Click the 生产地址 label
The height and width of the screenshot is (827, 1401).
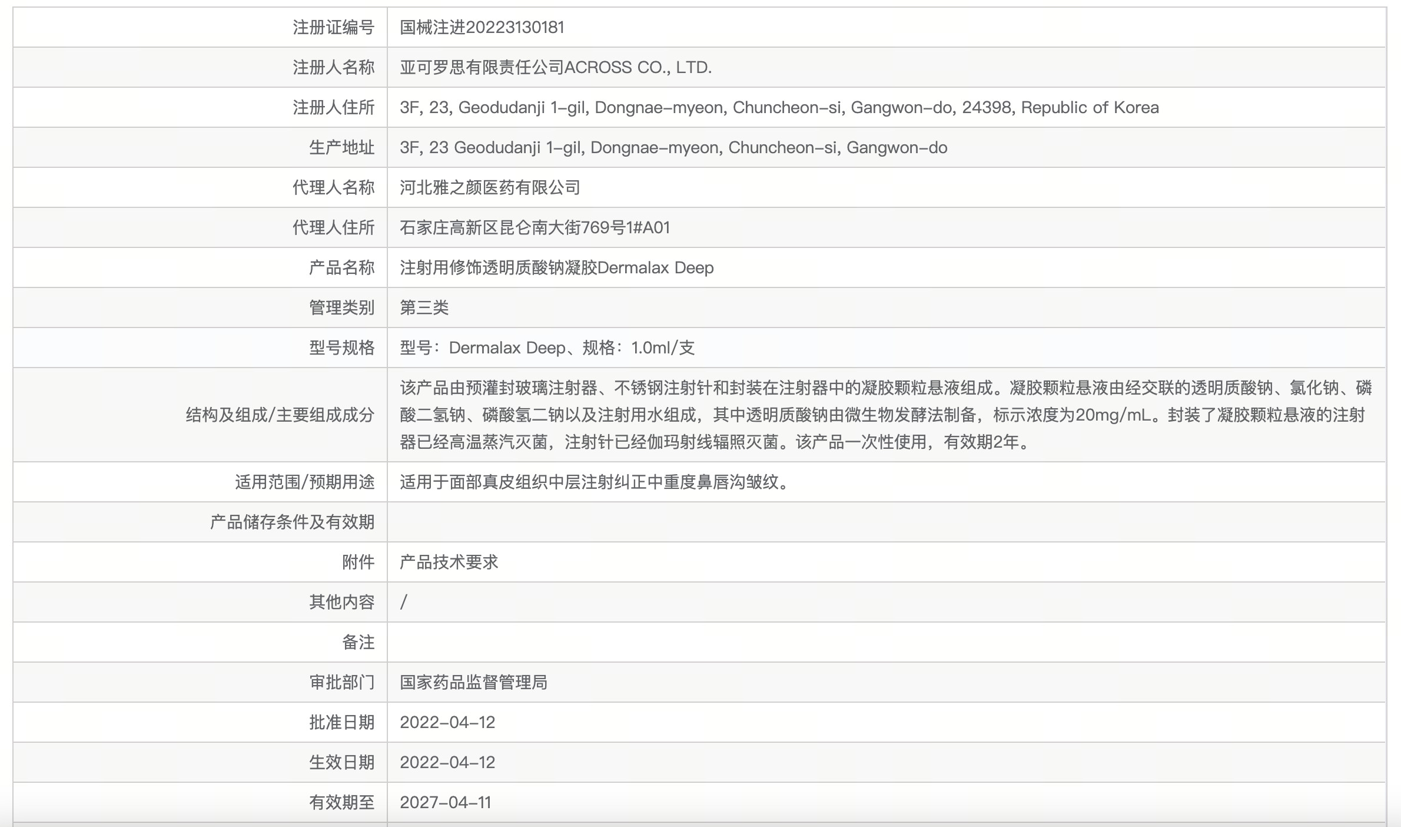pos(342,147)
